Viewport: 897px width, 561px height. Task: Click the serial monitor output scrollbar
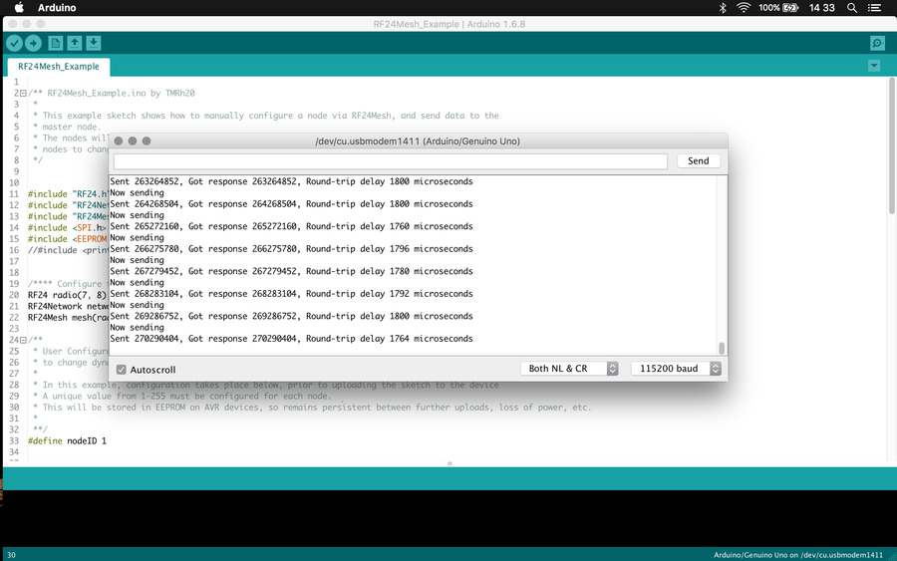pos(722,348)
